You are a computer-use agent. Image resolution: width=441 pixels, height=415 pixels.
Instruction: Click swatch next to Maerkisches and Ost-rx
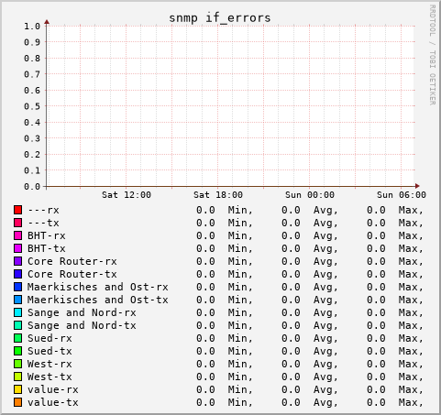point(17,287)
